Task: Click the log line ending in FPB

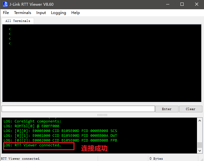Action: click(60, 140)
